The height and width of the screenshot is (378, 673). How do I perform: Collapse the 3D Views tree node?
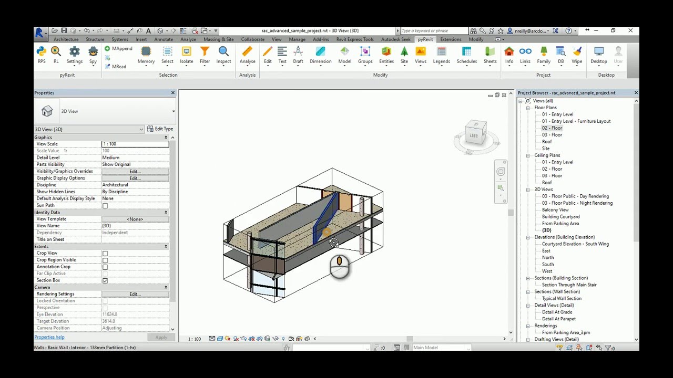(x=528, y=190)
